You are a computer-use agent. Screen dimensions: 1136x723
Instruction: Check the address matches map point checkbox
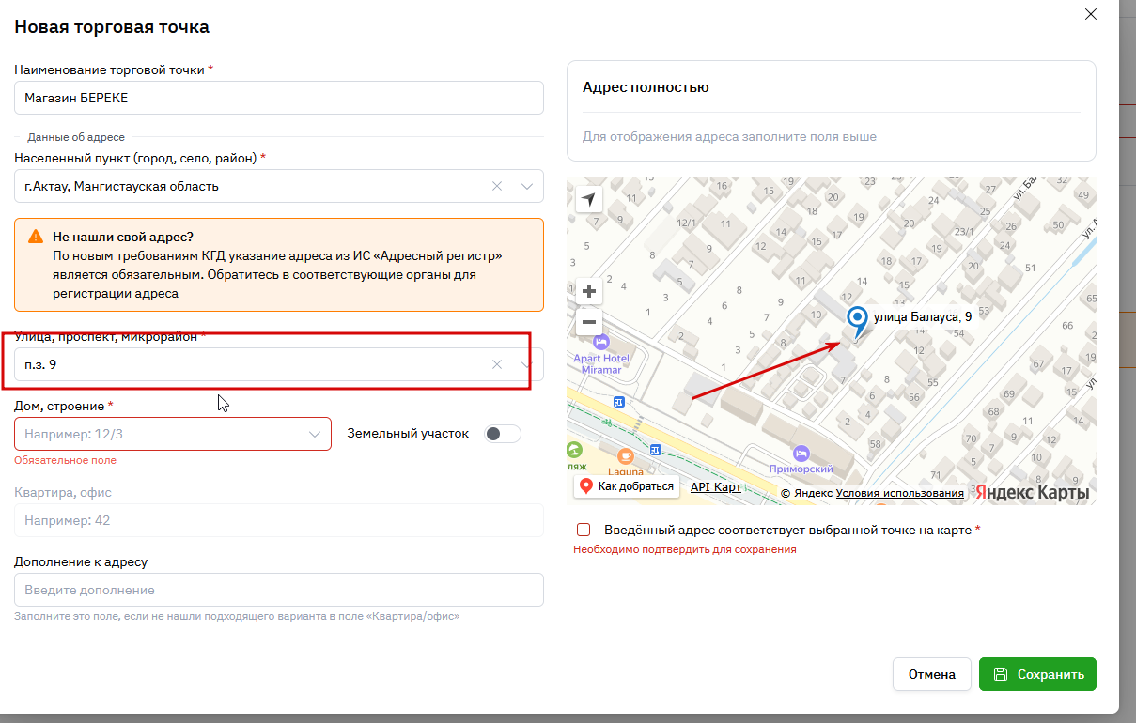point(584,530)
